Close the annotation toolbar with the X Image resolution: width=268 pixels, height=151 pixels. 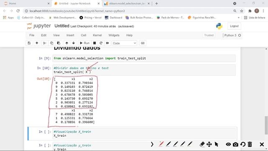click(262, 144)
